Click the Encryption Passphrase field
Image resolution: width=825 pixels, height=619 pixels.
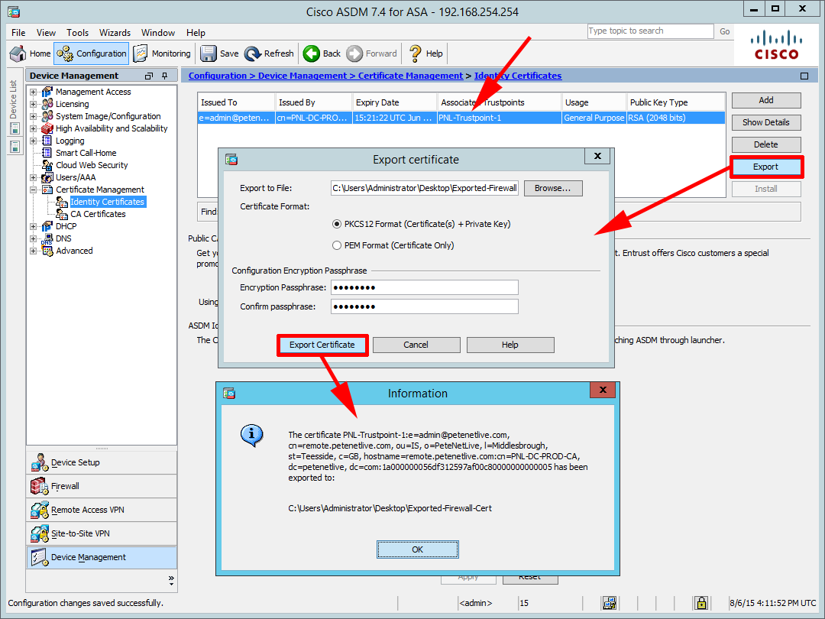425,287
